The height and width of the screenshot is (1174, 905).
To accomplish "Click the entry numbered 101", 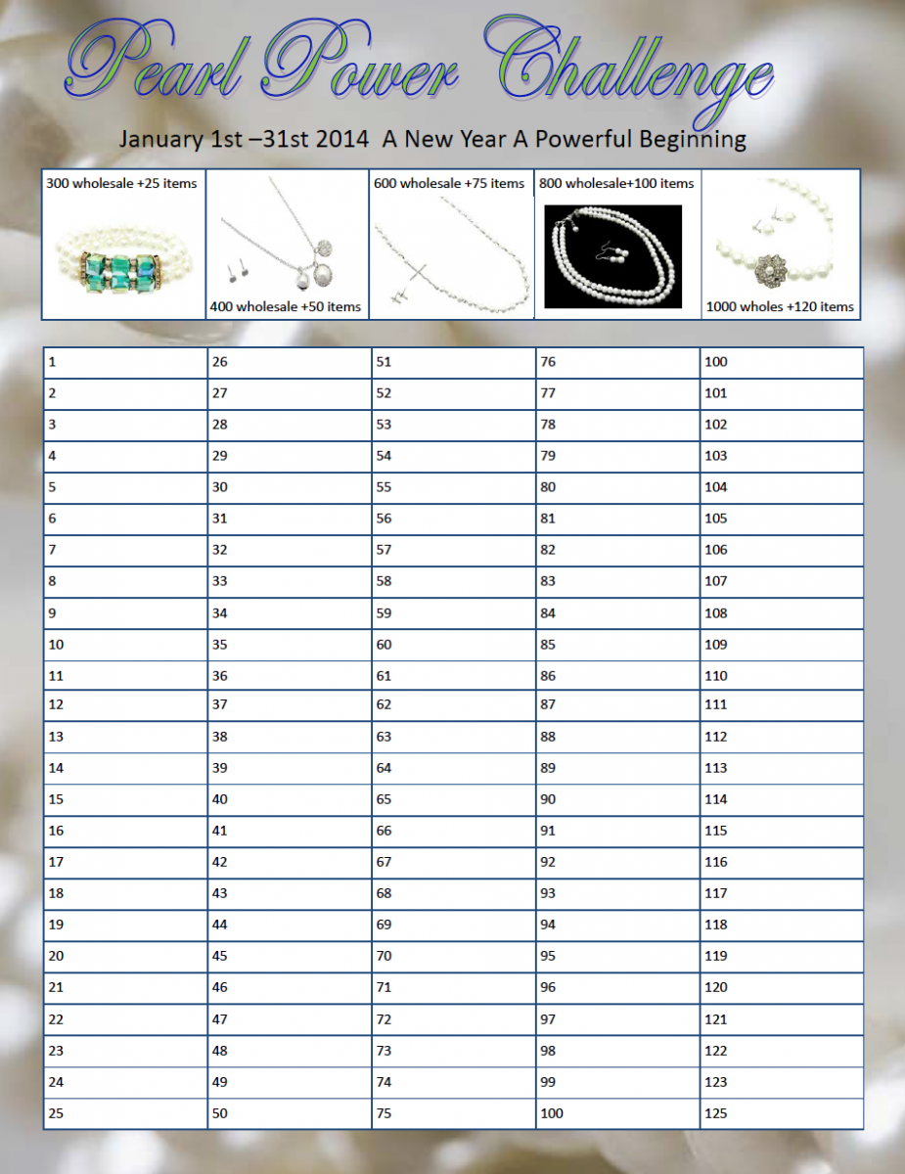I will click(782, 393).
